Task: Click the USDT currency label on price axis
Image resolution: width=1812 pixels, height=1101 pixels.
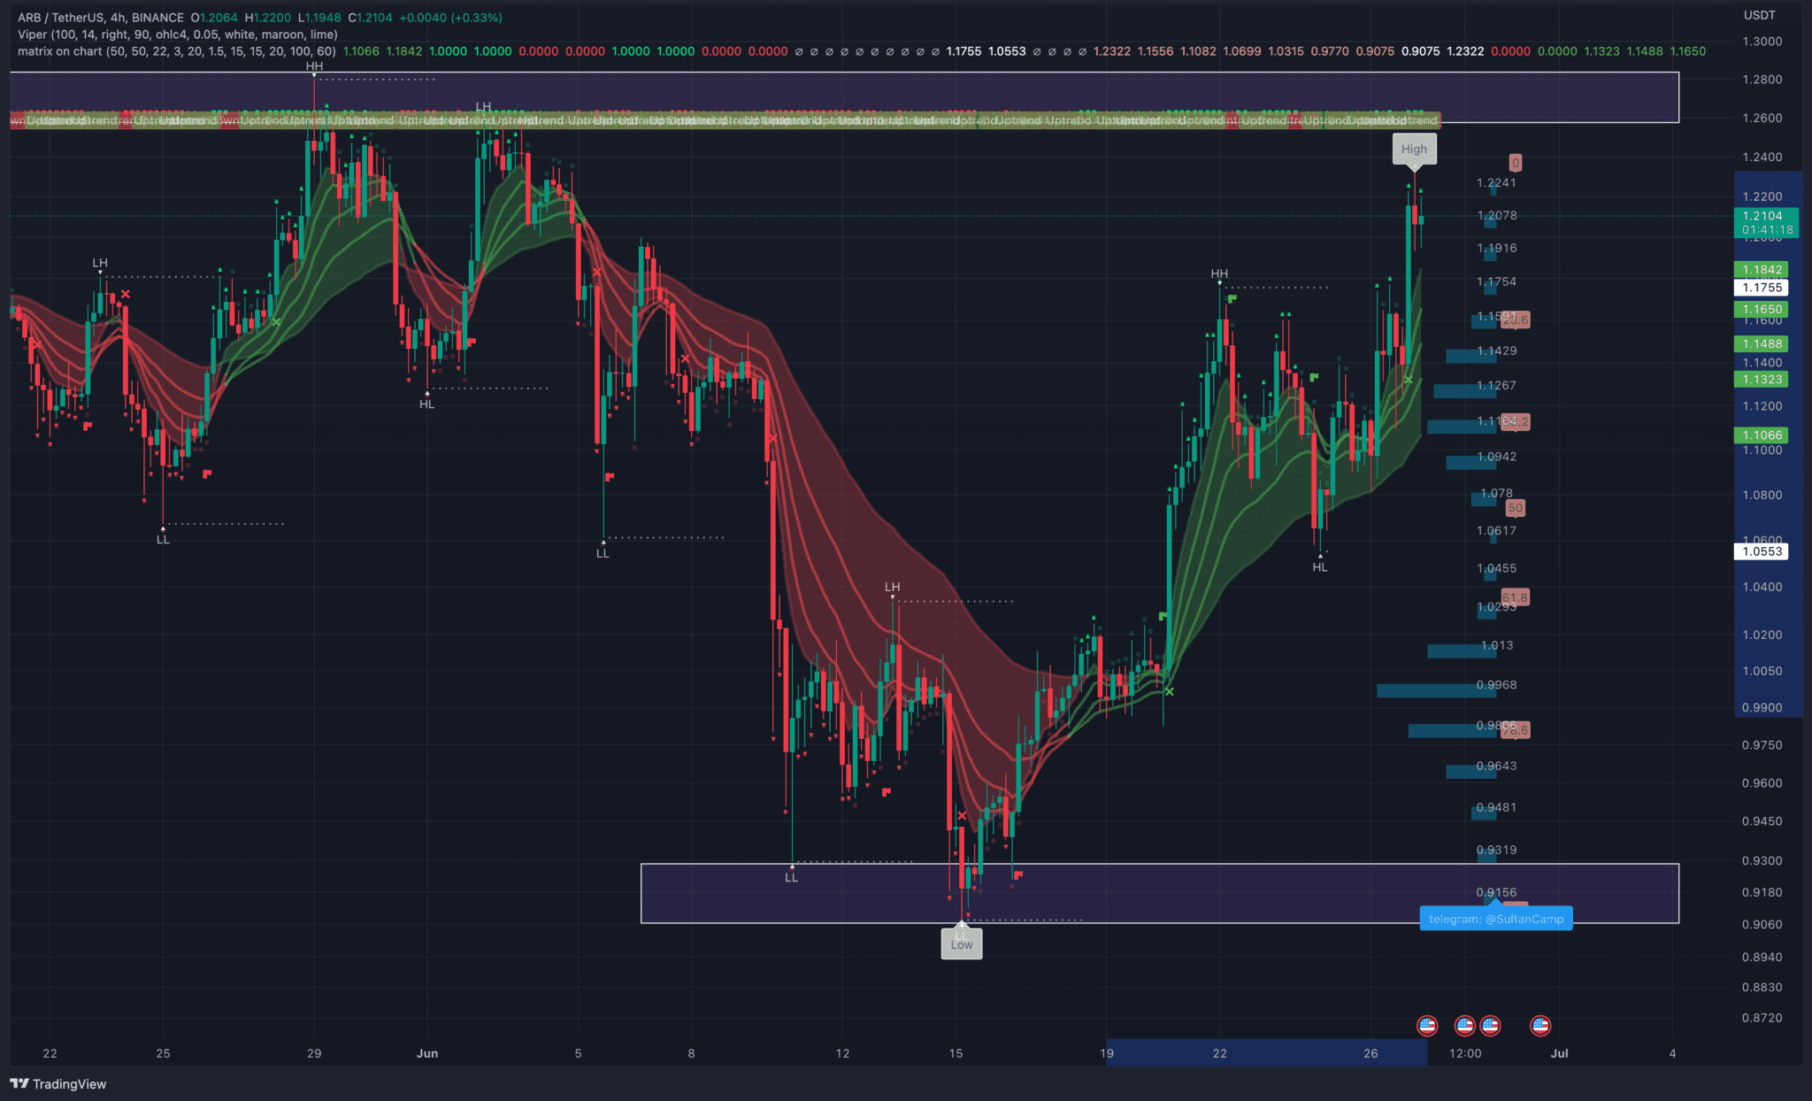Action: [x=1759, y=15]
